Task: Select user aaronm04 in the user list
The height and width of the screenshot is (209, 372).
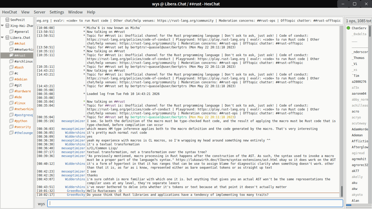Action: point(359,94)
